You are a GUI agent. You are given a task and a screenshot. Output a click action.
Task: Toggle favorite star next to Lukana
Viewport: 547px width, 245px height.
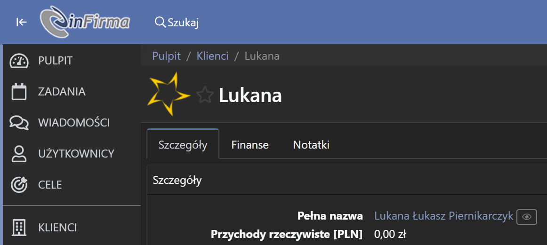click(x=205, y=95)
